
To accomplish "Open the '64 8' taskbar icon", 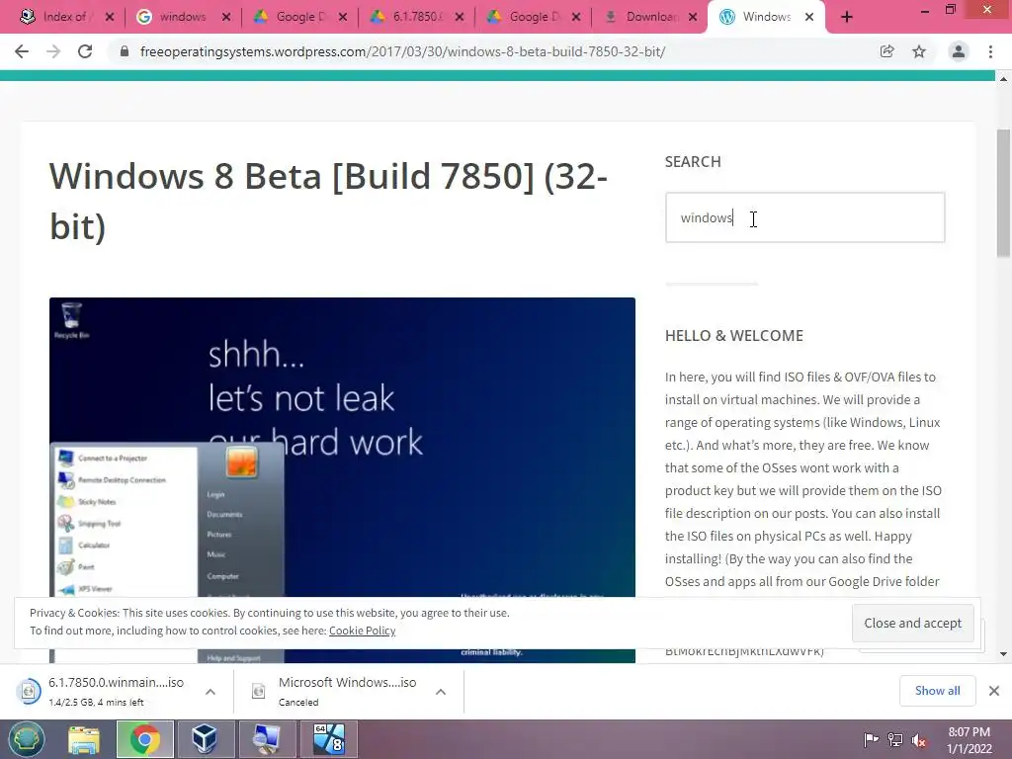I will pos(329,739).
